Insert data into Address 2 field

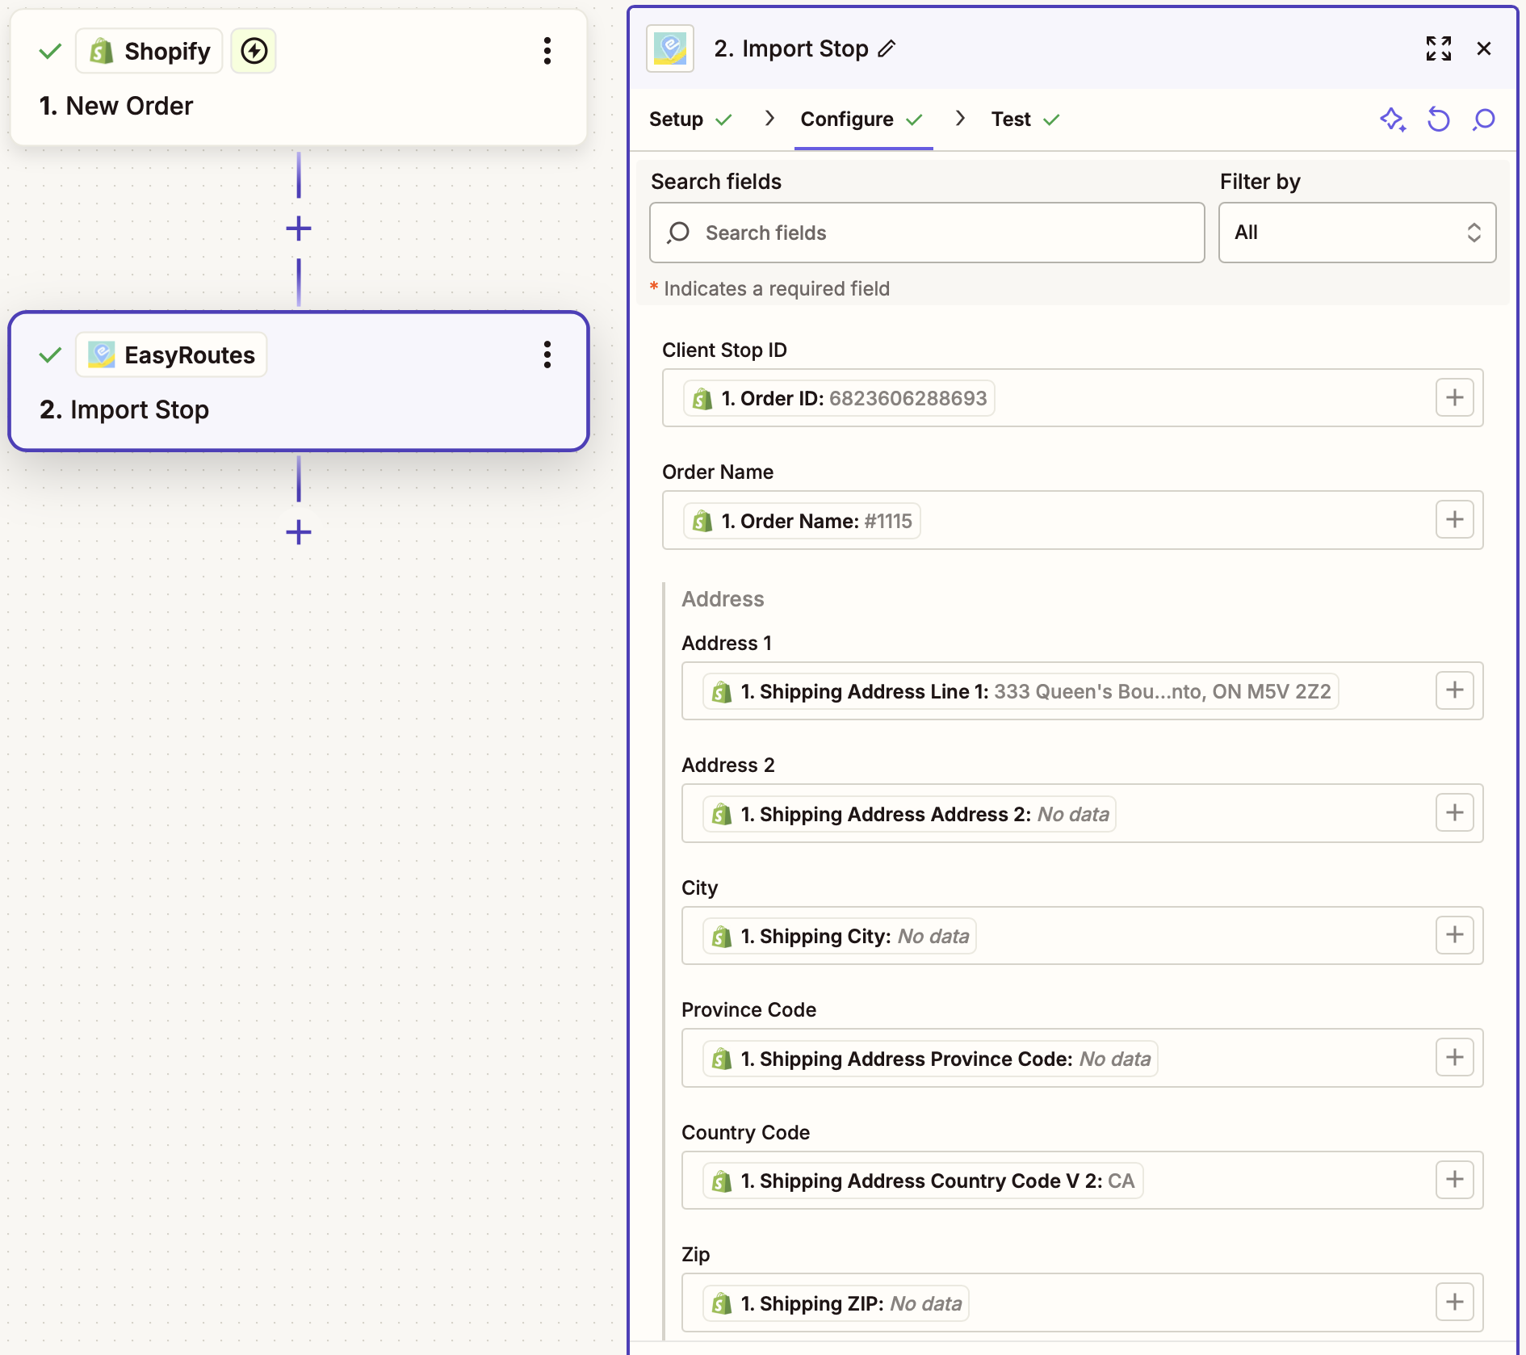pyautogui.click(x=1455, y=812)
